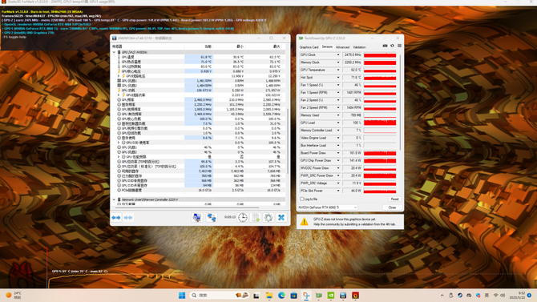Open the Hot Spot sensor dropdown

(x=338, y=78)
